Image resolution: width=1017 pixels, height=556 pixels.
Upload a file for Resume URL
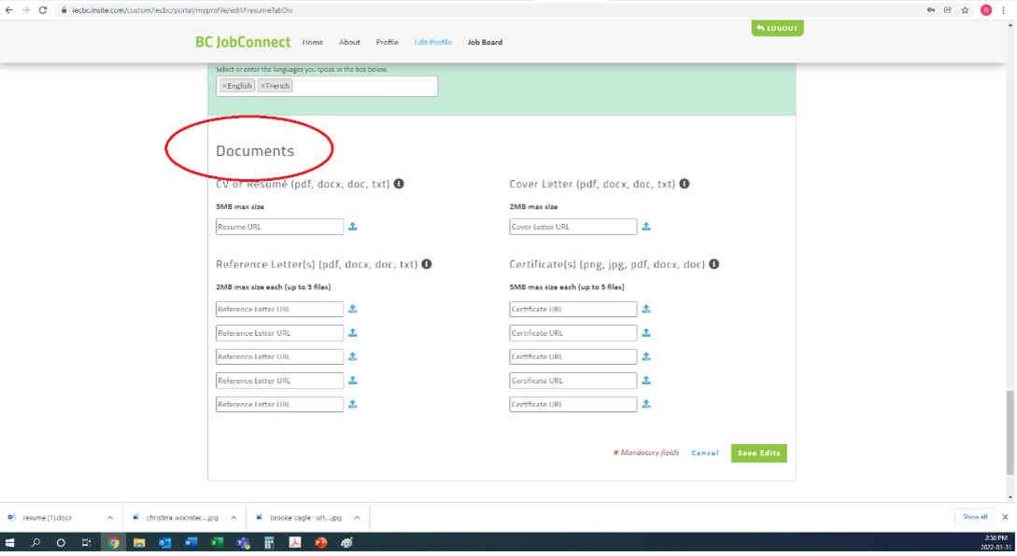tap(353, 227)
